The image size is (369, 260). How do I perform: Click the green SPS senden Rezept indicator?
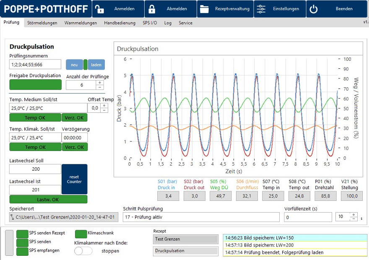pyautogui.click(x=22, y=234)
